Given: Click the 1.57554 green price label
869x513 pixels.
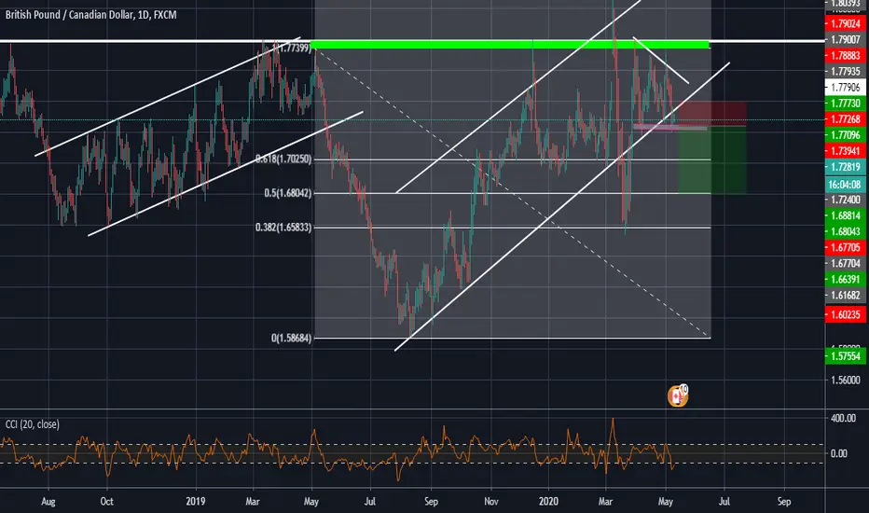Looking at the screenshot, I should [x=845, y=356].
